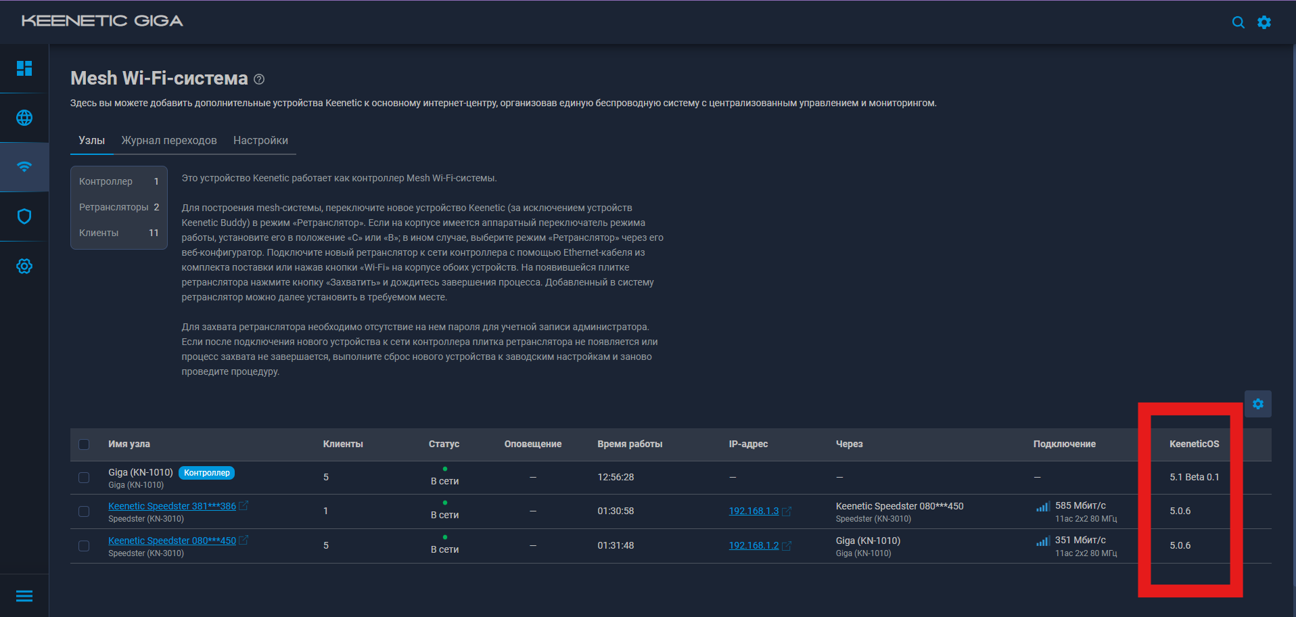Check the Giga (KN-1010) controller row checkbox

(x=84, y=478)
